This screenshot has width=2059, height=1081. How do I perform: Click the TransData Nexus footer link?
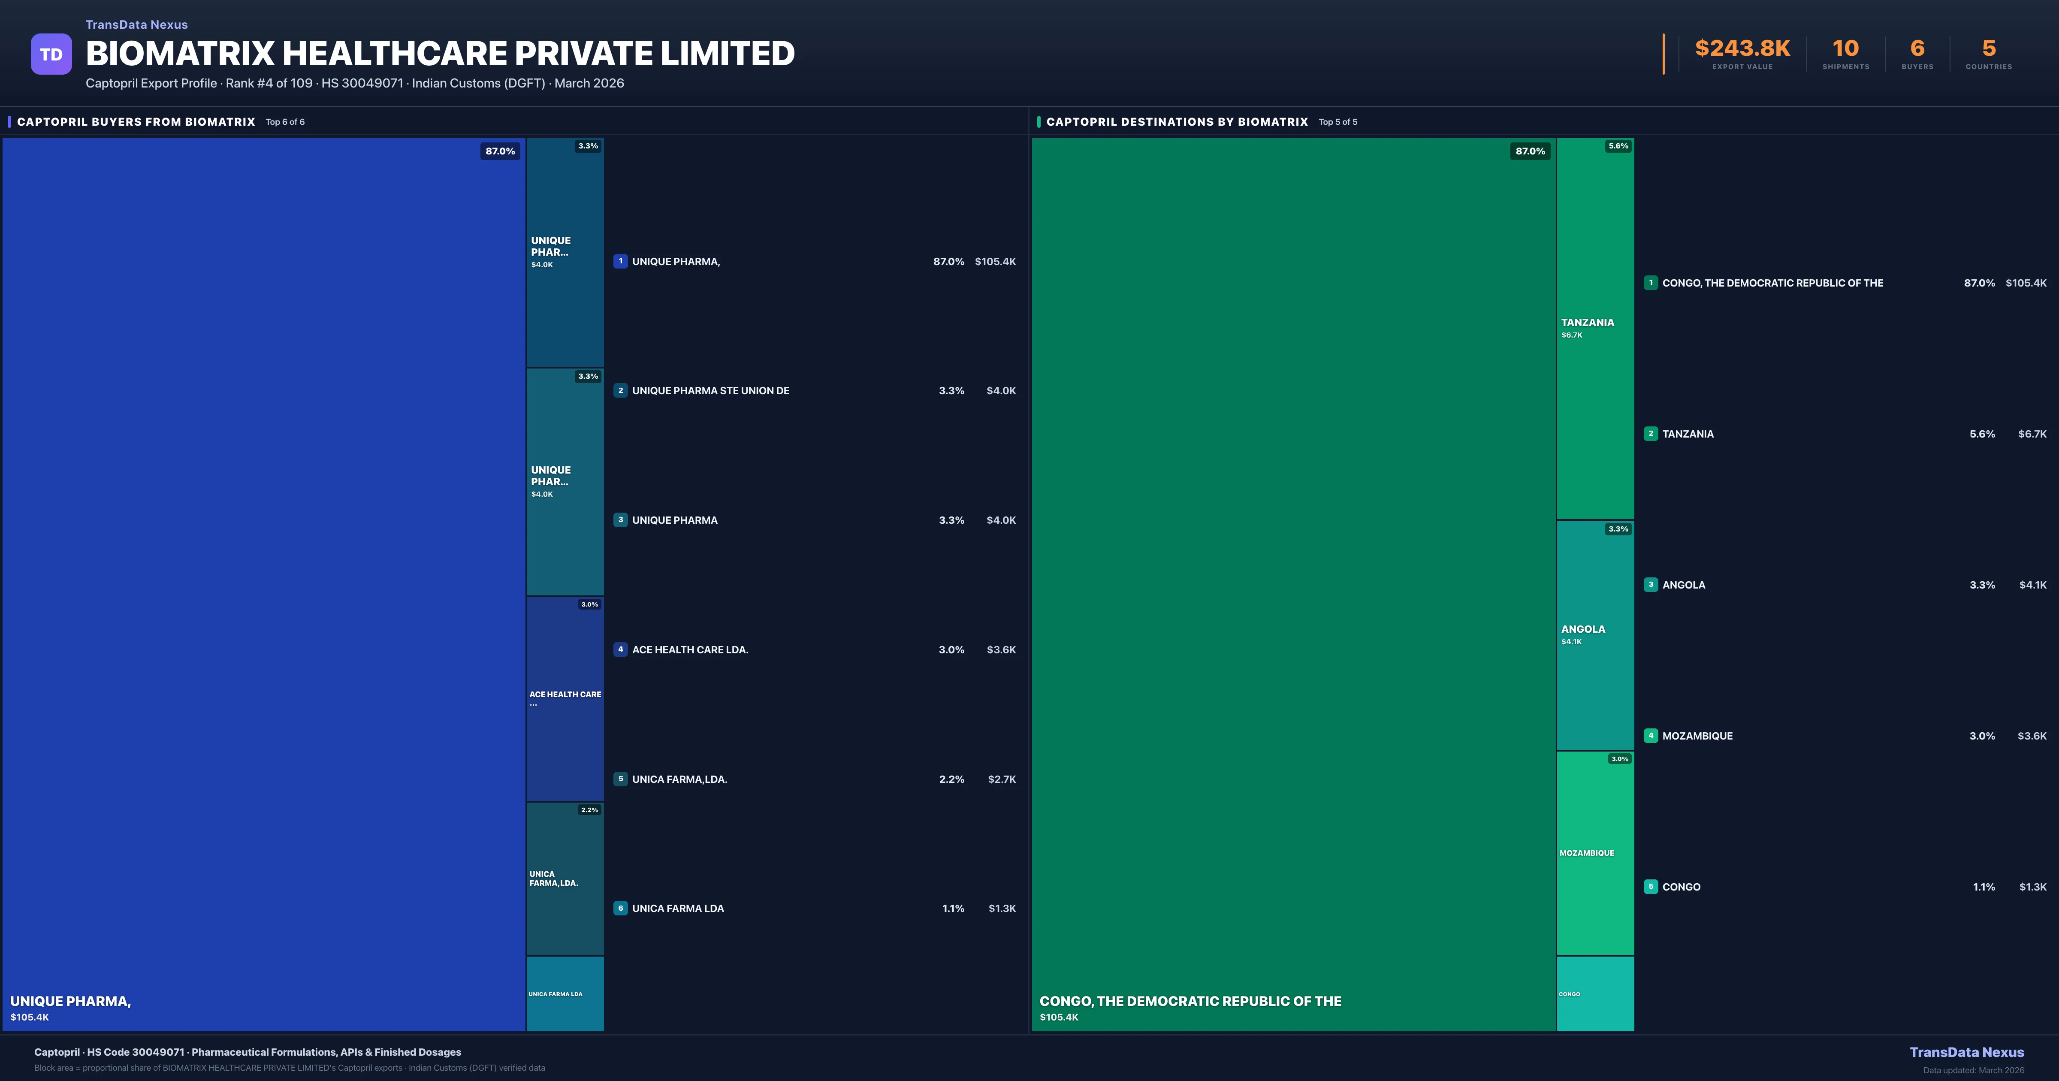pos(1966,1053)
